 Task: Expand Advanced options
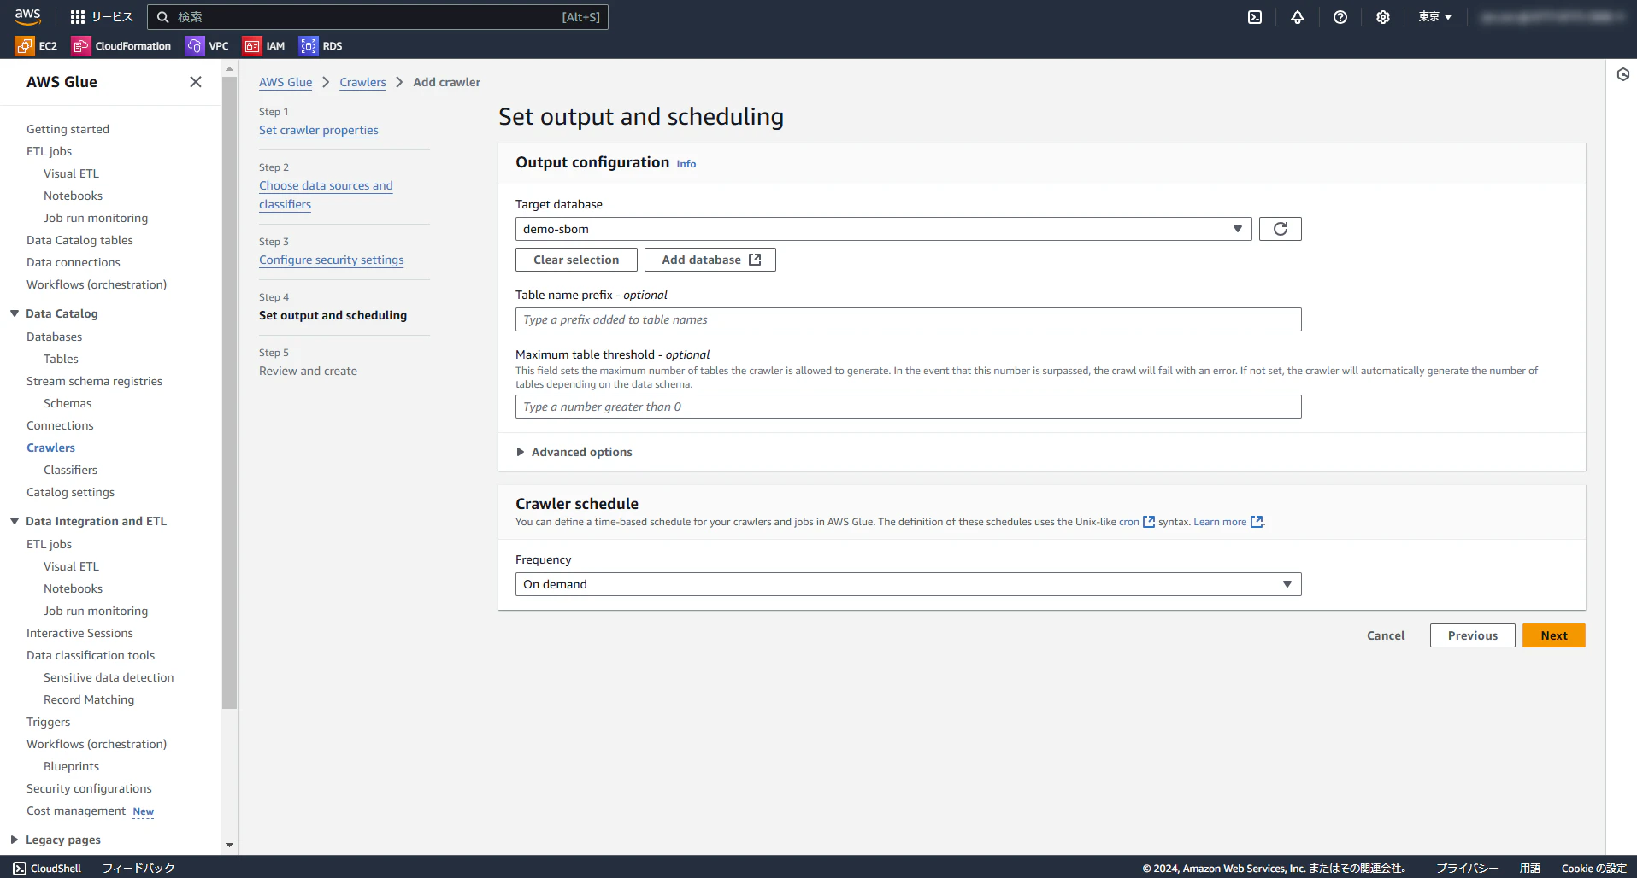click(x=574, y=452)
